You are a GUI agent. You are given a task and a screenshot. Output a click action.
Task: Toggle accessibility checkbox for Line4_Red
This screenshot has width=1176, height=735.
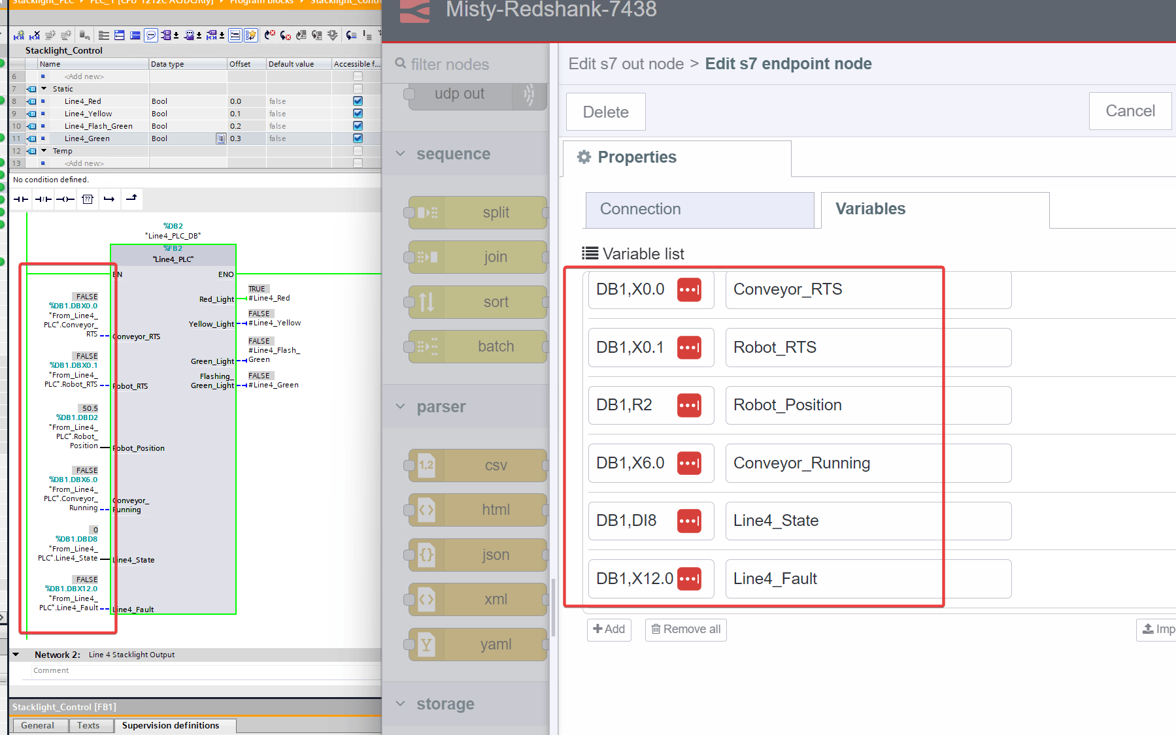357,101
